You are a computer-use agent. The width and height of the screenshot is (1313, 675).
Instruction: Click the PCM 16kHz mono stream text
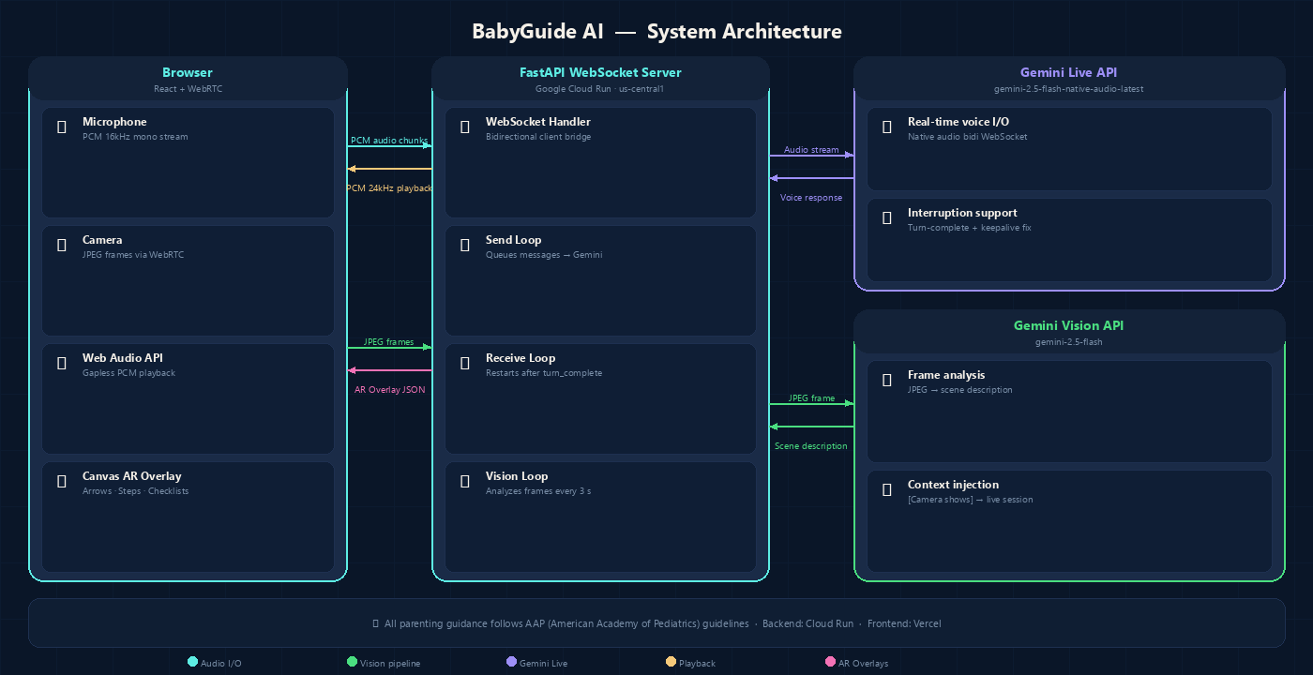pos(135,137)
